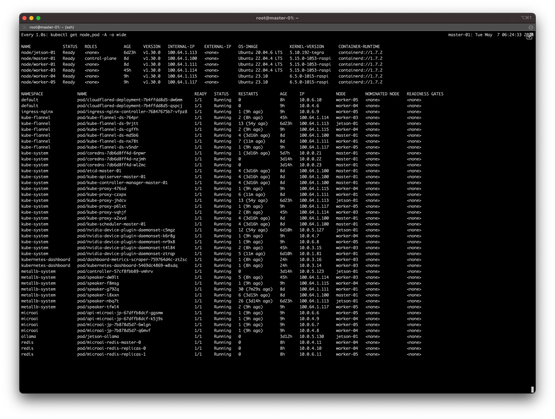Click the '5d7h' age value

[x=285, y=153]
